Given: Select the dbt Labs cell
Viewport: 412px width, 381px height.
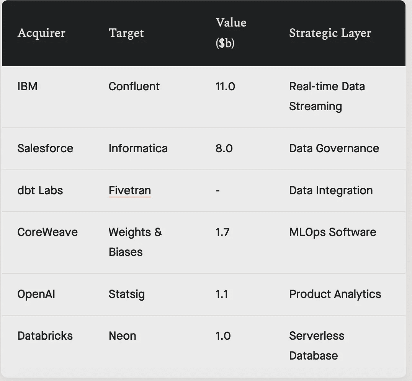Looking at the screenshot, I should coord(40,190).
